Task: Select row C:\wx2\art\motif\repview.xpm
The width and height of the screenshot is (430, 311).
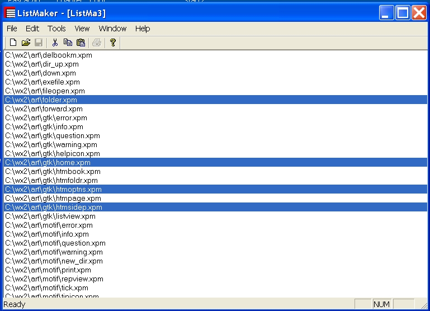Action: (x=215, y=279)
